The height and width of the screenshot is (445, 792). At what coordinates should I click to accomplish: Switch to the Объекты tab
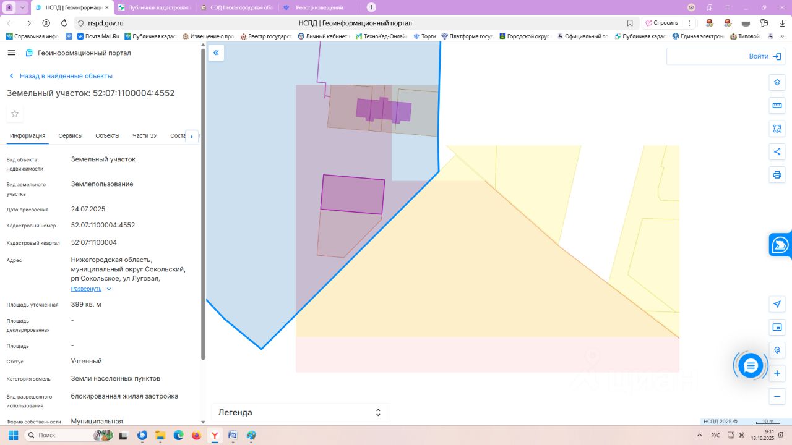click(108, 136)
